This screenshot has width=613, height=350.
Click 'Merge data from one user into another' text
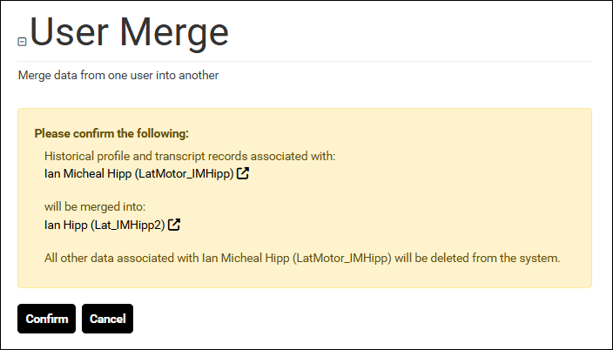(x=118, y=75)
